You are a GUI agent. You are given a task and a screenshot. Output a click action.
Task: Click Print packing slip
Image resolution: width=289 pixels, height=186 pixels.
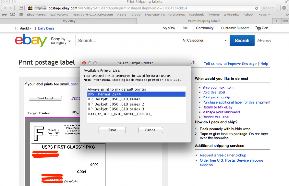point(216,97)
